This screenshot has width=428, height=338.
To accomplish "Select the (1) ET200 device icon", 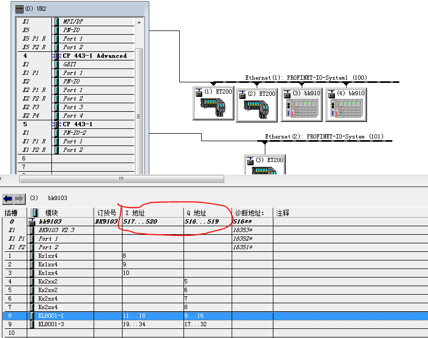I will click(213, 103).
